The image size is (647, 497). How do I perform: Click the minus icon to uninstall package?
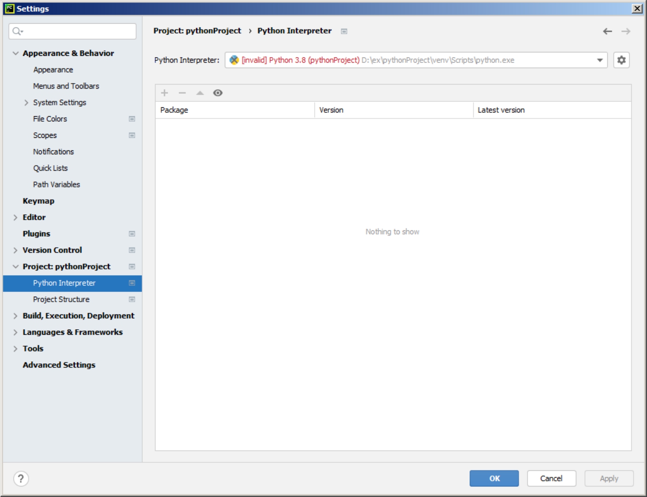point(182,93)
